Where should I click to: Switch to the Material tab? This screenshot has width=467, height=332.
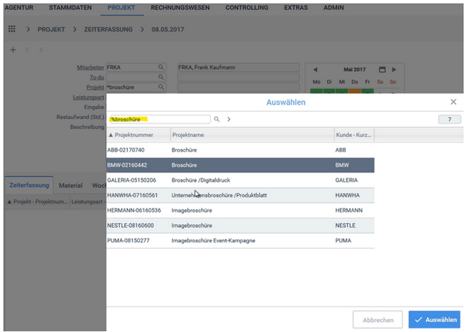coord(70,185)
